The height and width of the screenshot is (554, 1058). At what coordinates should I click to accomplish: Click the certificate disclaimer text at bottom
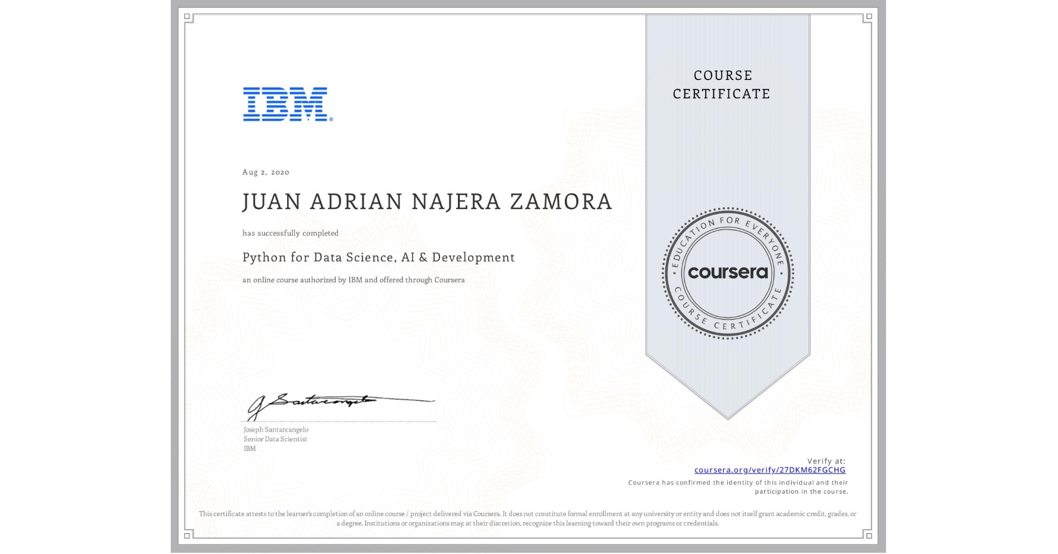point(528,517)
